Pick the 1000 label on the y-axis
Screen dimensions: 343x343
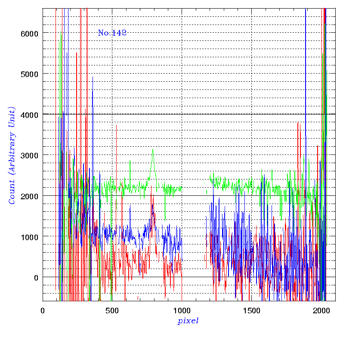pyautogui.click(x=29, y=237)
